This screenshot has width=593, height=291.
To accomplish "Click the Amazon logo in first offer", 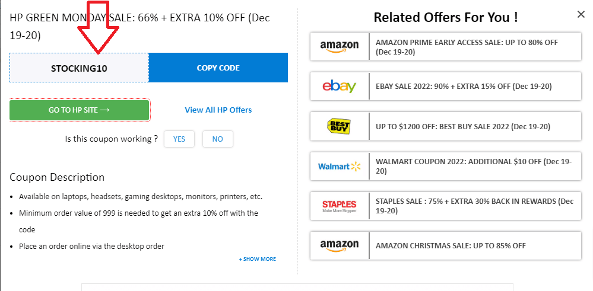I will (x=339, y=47).
